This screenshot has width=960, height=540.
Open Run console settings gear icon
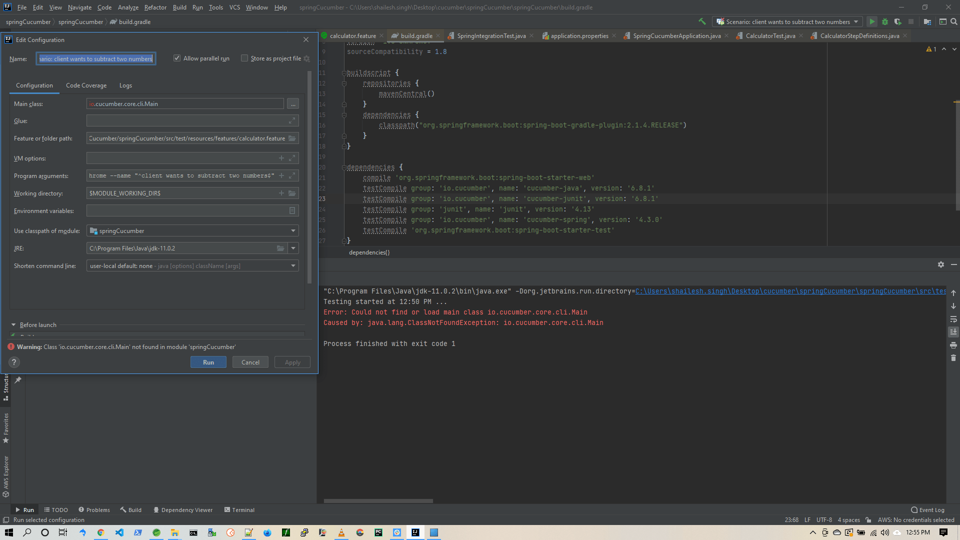[x=941, y=264]
